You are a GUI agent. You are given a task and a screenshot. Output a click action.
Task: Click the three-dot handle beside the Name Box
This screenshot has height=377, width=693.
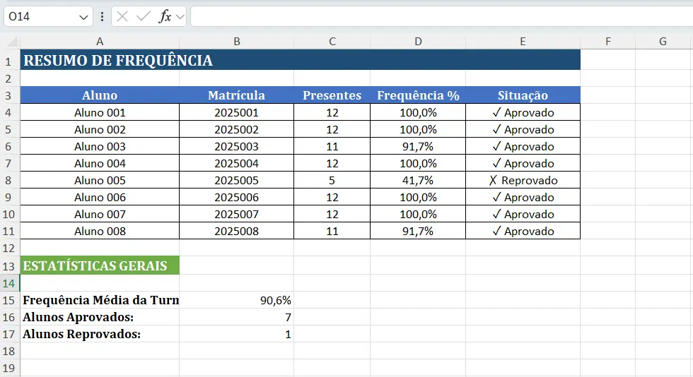pos(103,16)
